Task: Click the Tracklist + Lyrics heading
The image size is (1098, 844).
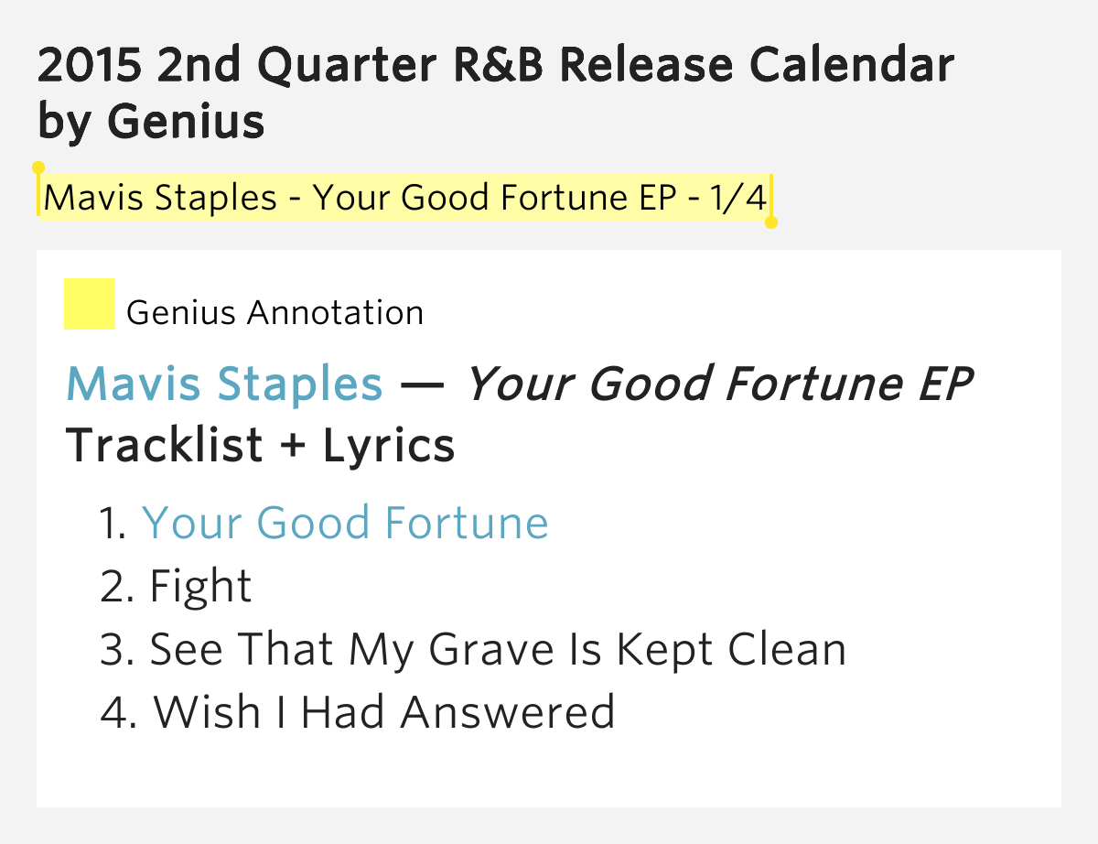Action: [261, 446]
